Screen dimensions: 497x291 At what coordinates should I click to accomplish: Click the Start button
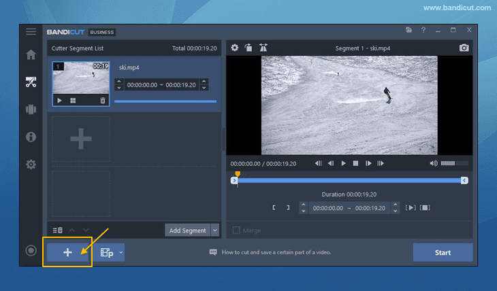point(443,252)
